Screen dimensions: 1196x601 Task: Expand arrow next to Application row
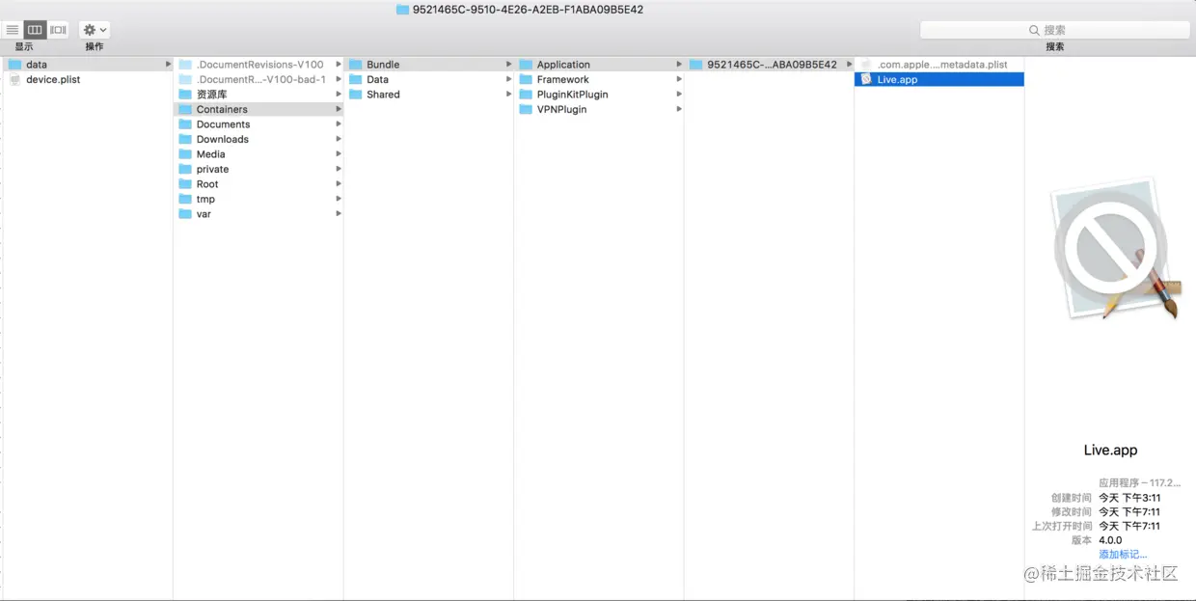coord(679,65)
